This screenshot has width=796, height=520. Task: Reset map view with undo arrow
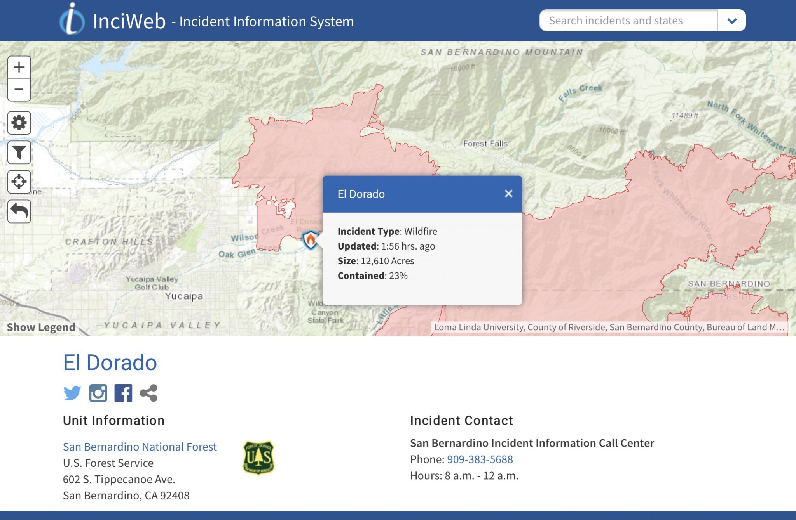[x=19, y=211]
